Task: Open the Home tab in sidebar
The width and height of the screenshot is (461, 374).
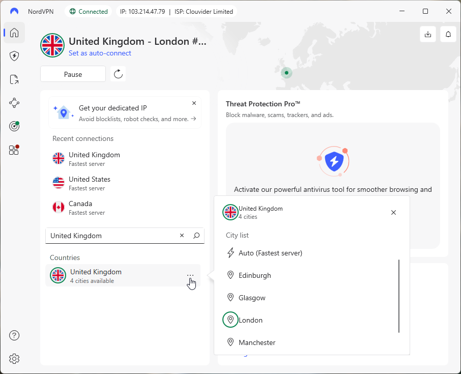Action: point(14,33)
